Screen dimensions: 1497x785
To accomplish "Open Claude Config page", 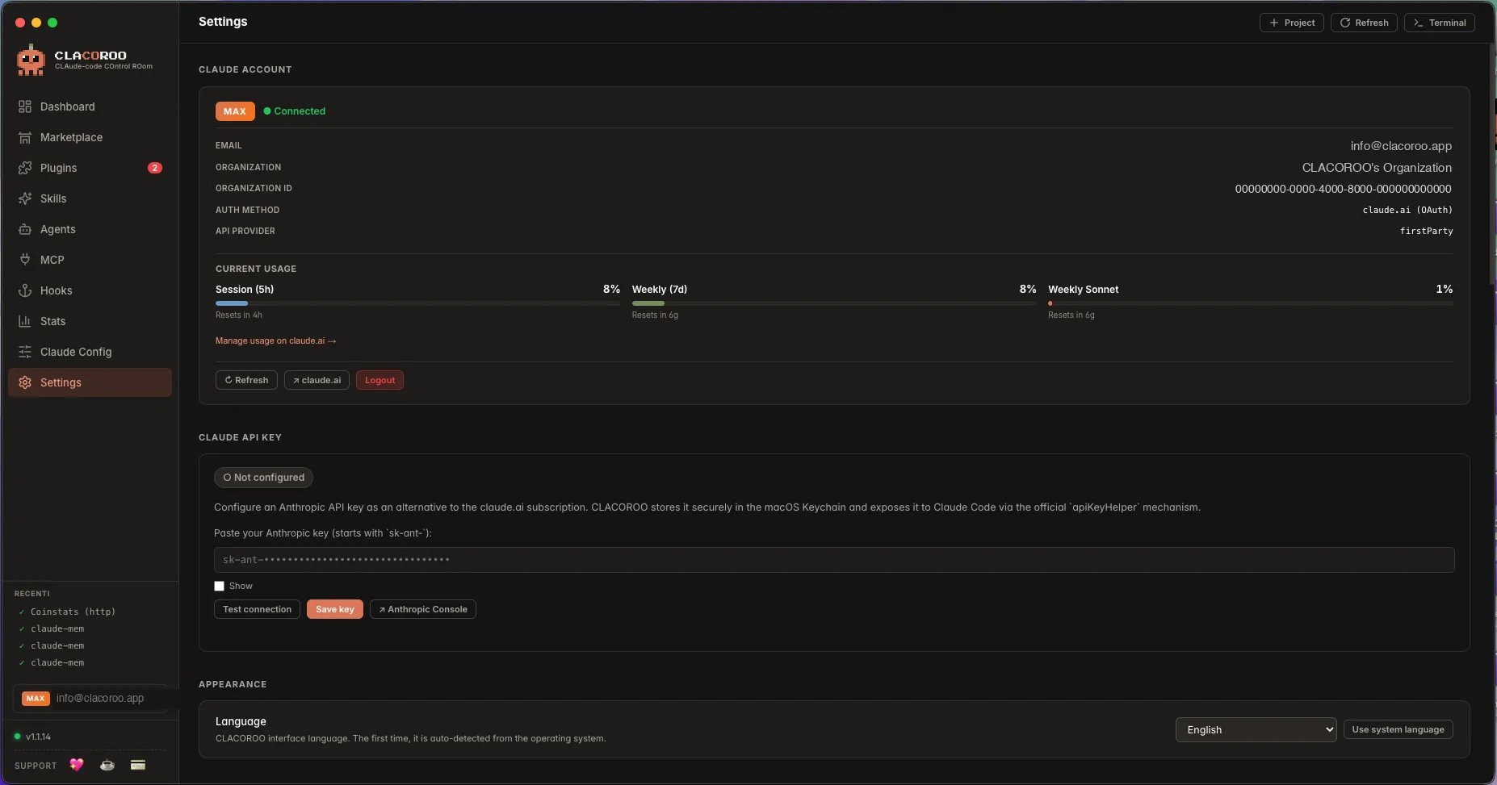I will point(90,352).
